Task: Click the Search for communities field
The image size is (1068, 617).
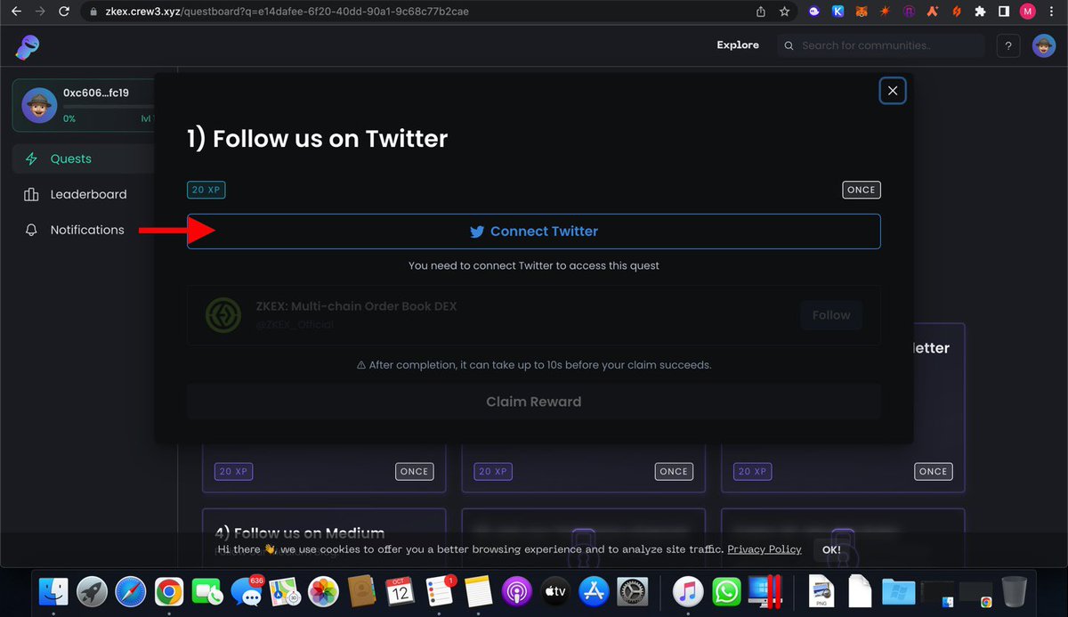Action: [x=881, y=45]
